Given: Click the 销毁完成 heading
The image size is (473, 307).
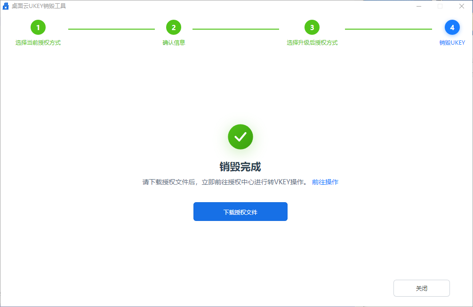Looking at the screenshot, I should [241, 167].
